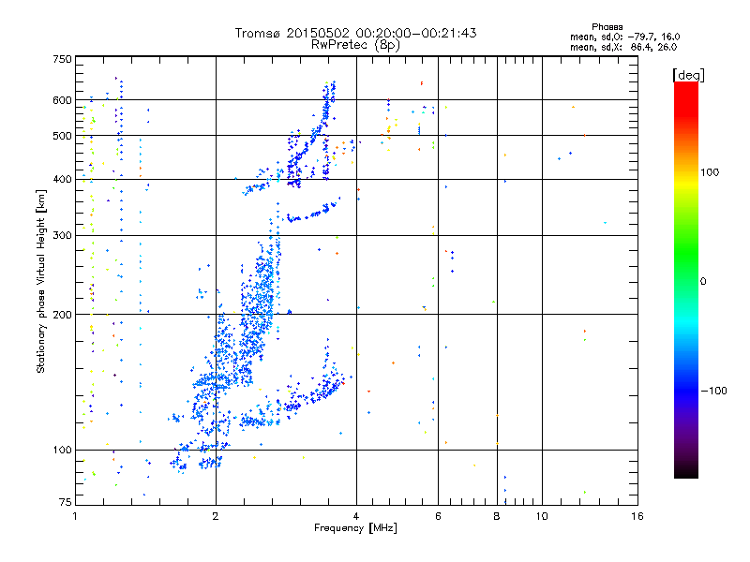This screenshot has width=750, height=562.
Task: Click the '[deg]' colorbar unit label
Action: 688,75
